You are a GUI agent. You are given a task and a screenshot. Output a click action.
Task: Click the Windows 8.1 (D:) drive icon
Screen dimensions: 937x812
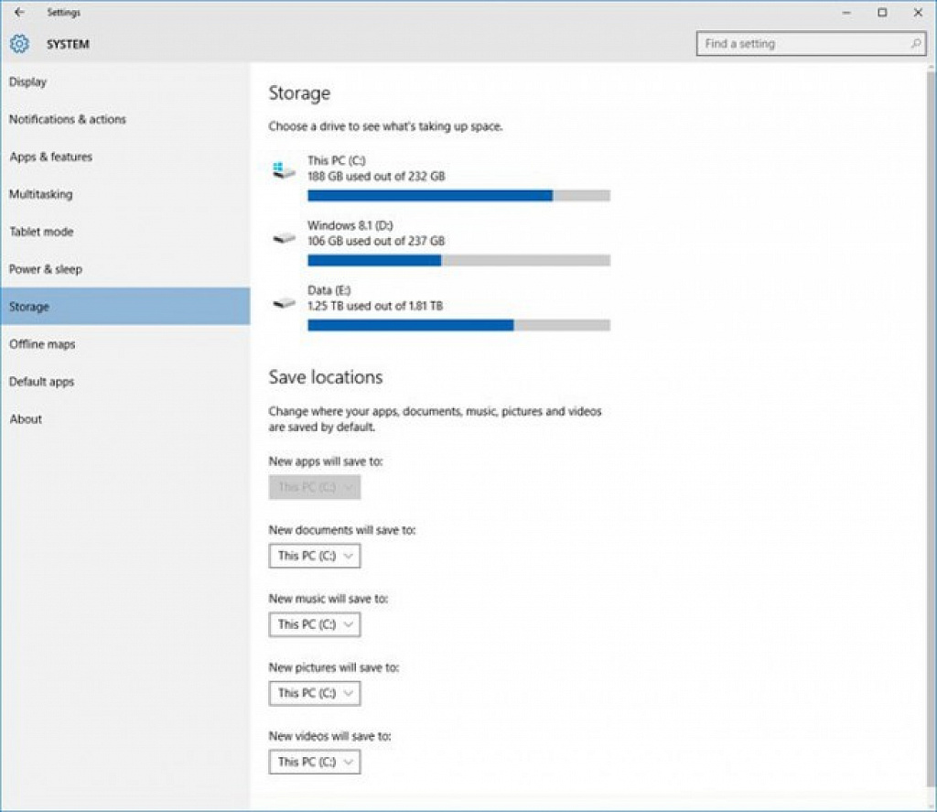click(284, 238)
